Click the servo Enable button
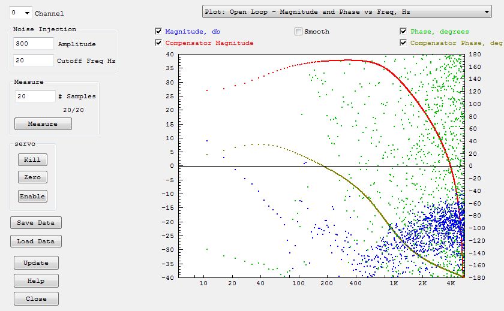This screenshot has width=504, height=311. 32,196
